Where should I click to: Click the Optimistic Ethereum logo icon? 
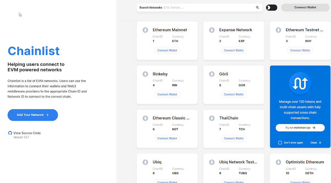point(278,162)
